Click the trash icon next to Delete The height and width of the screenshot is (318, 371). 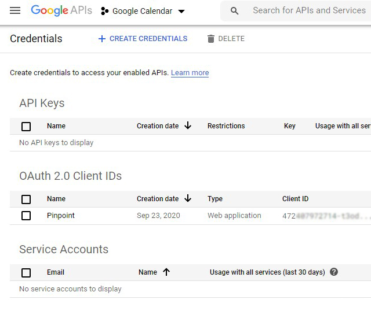click(x=210, y=39)
